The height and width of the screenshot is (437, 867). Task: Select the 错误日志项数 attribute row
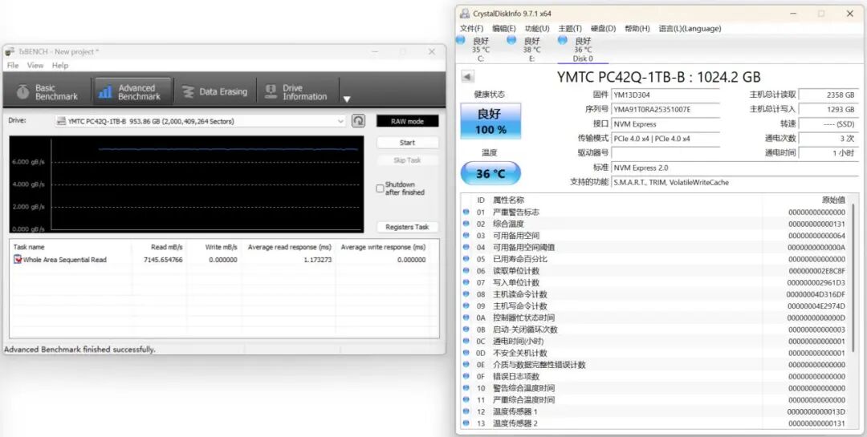pyautogui.click(x=655, y=377)
